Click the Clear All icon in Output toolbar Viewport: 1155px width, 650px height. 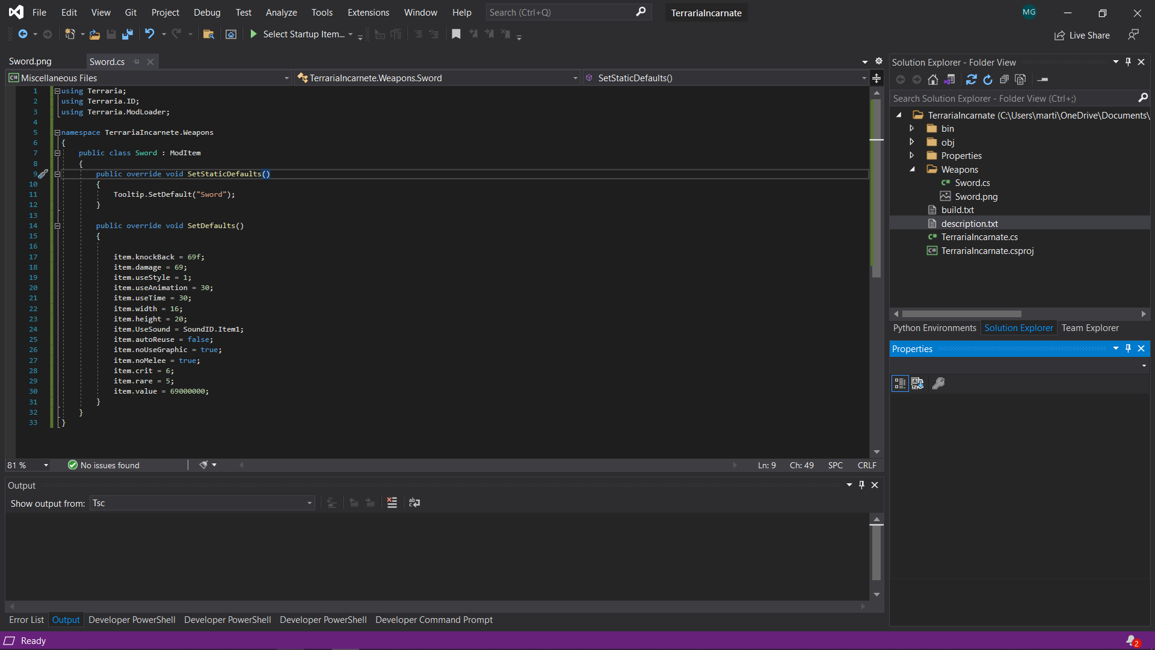pyautogui.click(x=392, y=503)
